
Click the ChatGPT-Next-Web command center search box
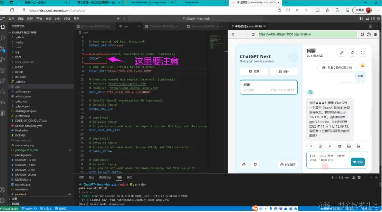[196, 18]
